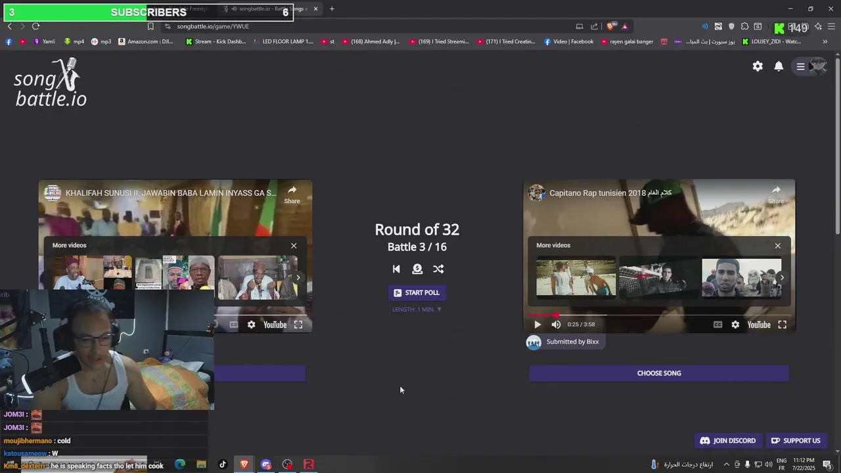This screenshot has width=841, height=473.
Task: Open a new browser tab
Action: 332,9
